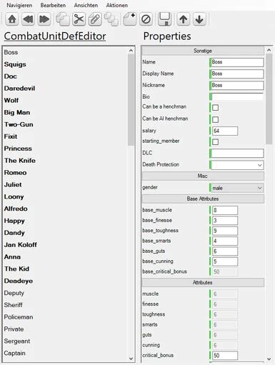Collapse the Base Attributes section header
This screenshot has height=365, width=275.
click(203, 199)
